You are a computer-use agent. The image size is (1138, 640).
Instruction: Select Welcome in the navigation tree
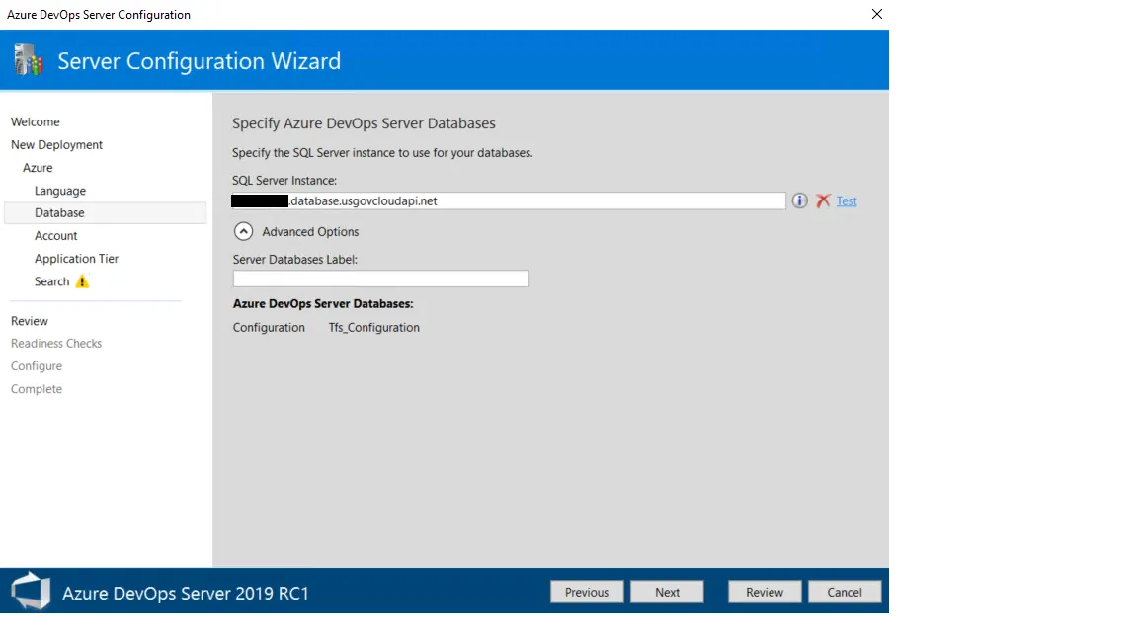(35, 121)
